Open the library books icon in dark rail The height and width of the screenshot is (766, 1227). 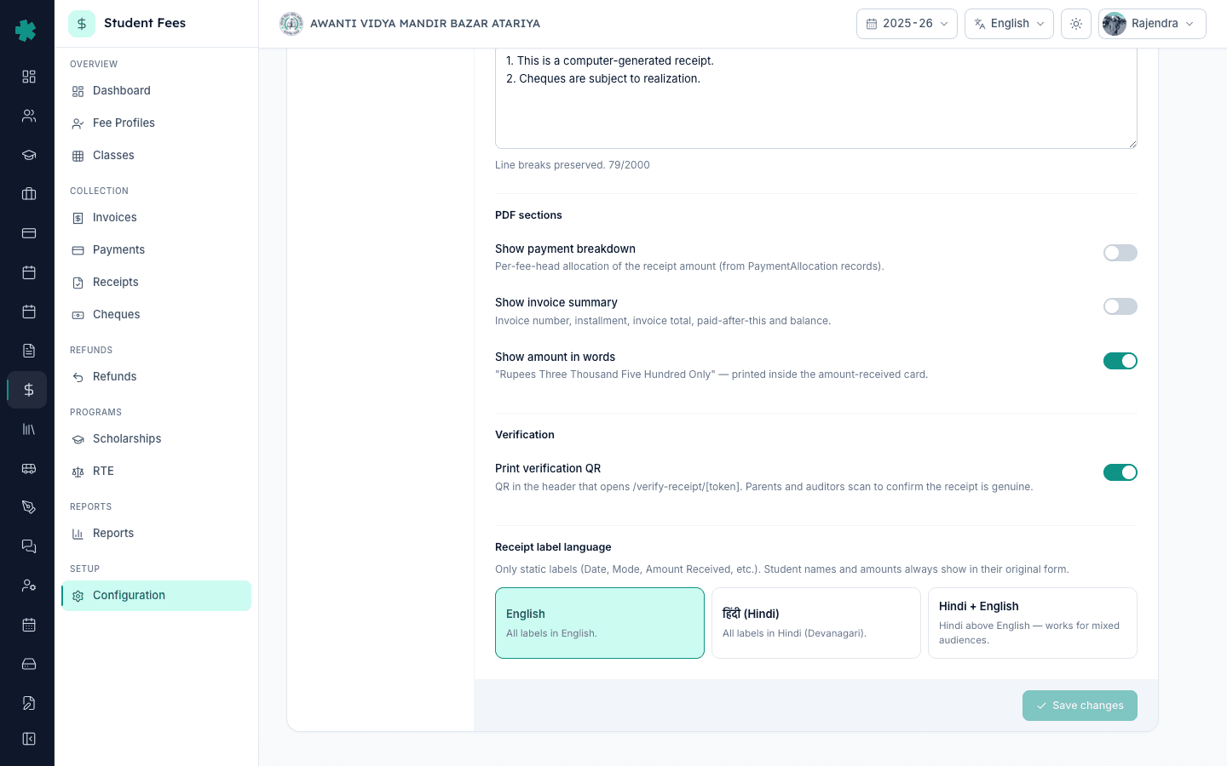coord(29,429)
